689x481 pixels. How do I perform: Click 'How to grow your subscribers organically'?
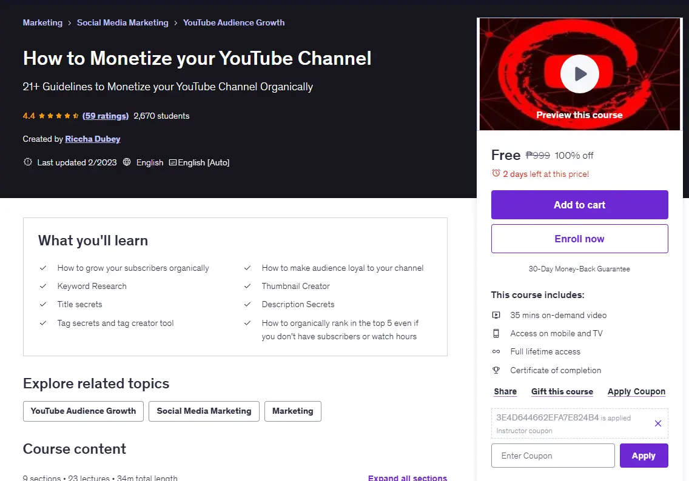tap(133, 268)
